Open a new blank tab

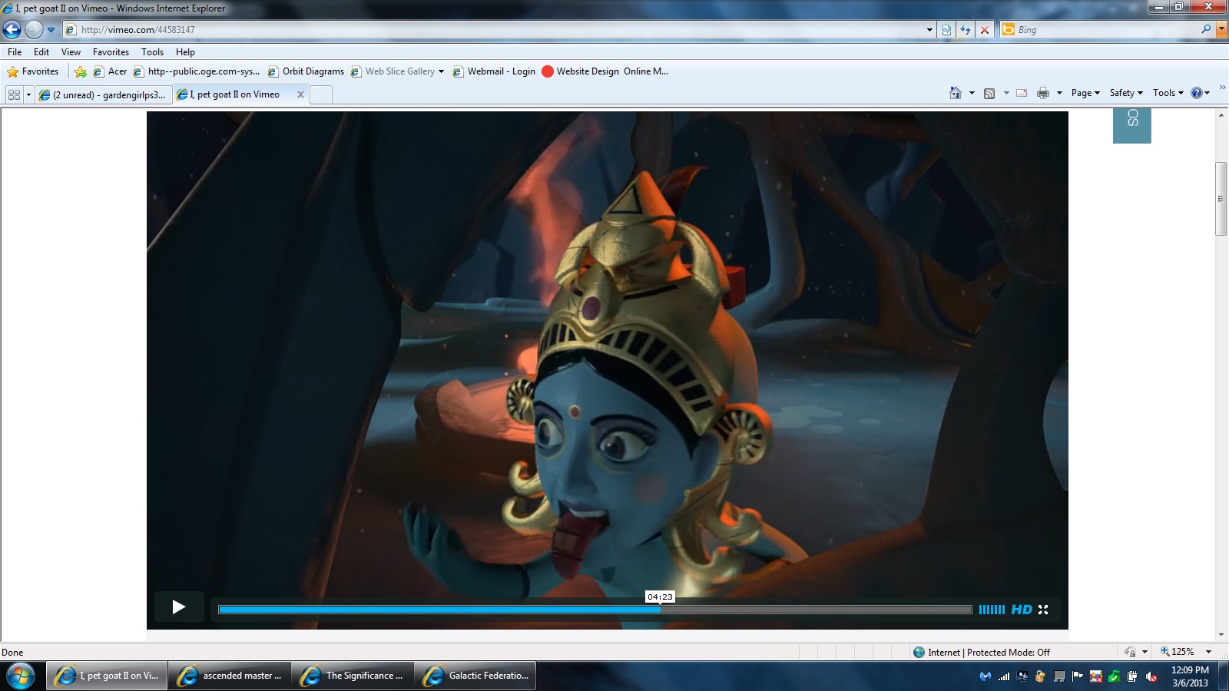pyautogui.click(x=321, y=94)
